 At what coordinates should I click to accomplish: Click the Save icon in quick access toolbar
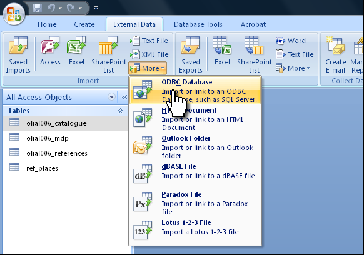[x=37, y=8]
